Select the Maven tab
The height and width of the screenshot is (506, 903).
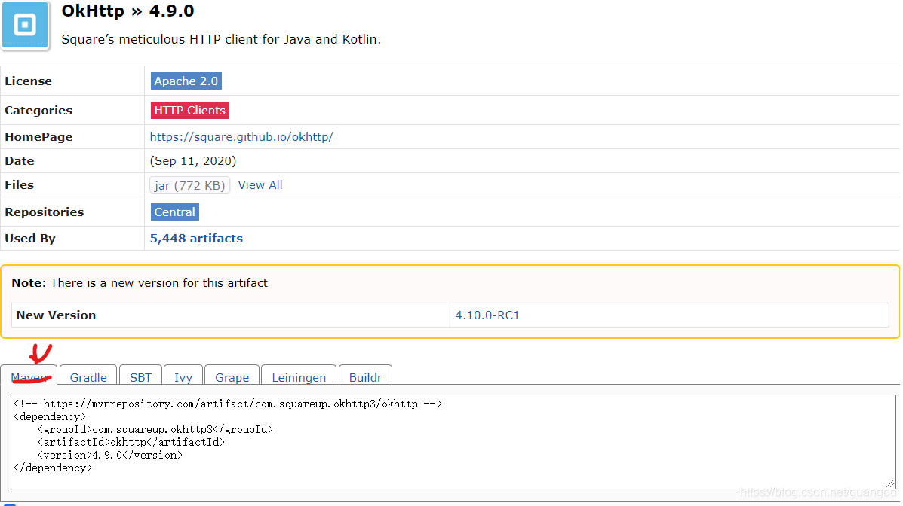click(29, 376)
